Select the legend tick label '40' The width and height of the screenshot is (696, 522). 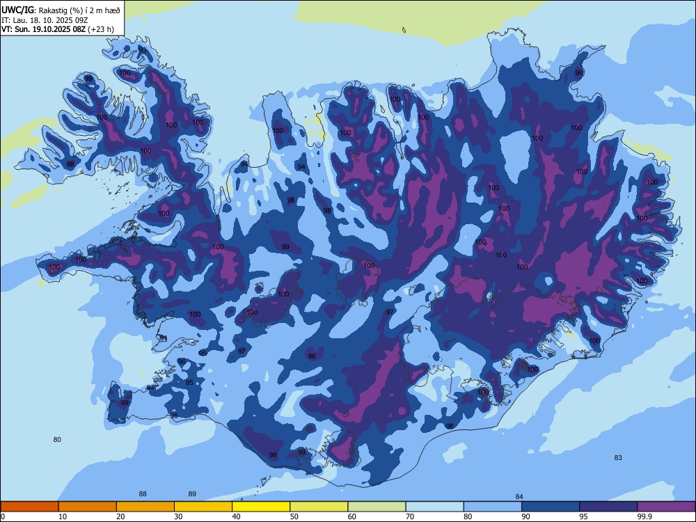237,516
